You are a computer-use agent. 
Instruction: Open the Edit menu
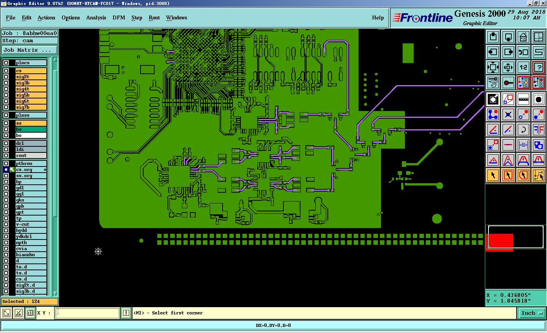27,17
